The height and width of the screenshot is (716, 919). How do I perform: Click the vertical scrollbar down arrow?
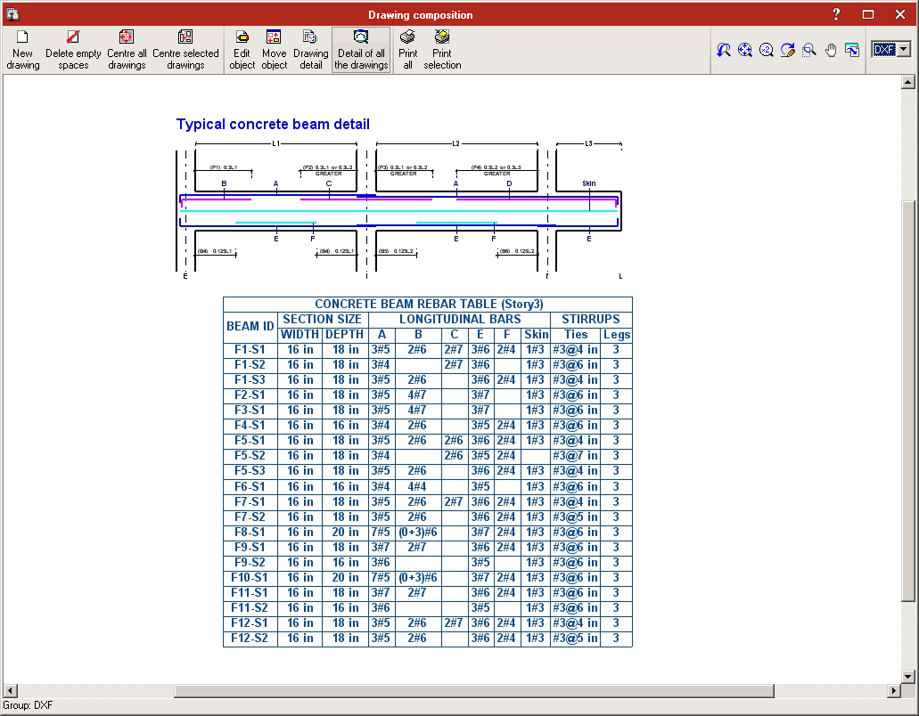click(x=908, y=676)
